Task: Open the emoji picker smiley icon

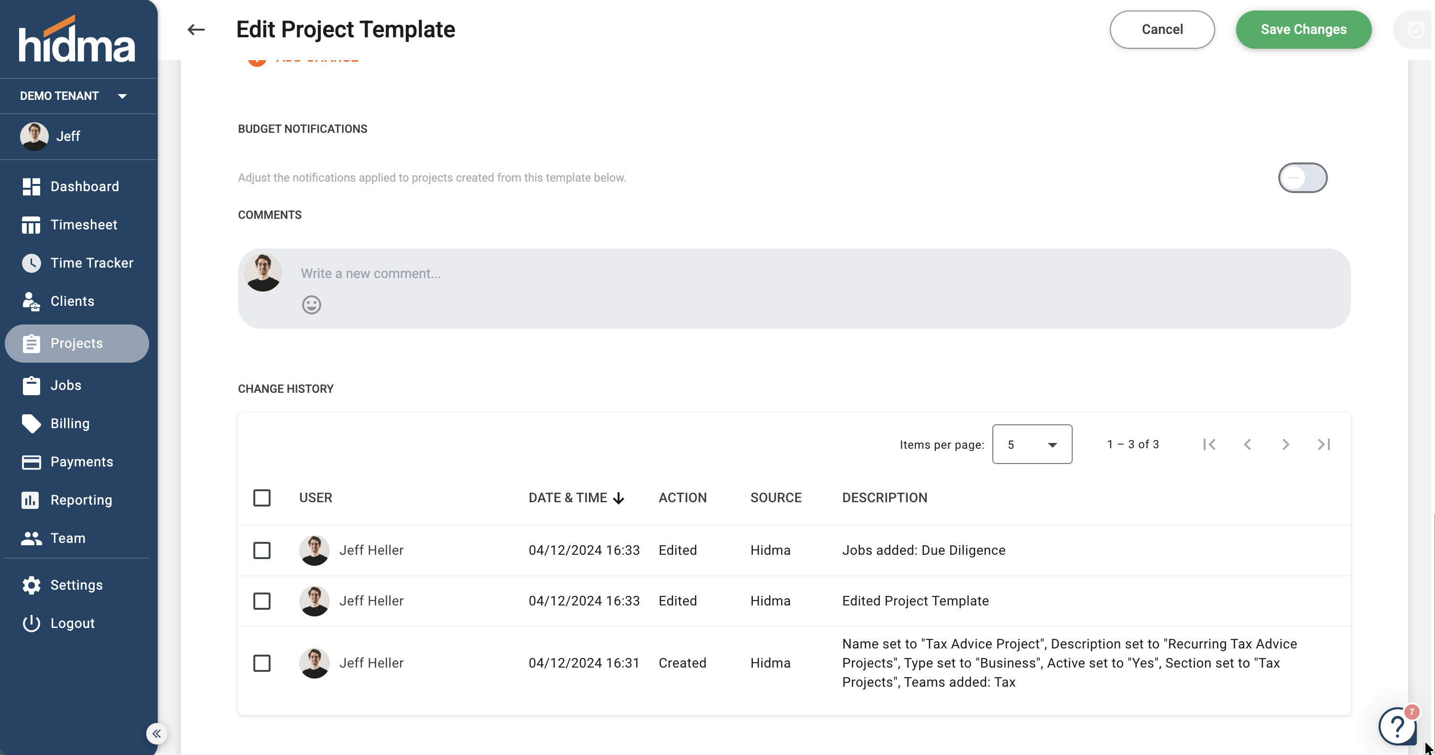Action: pos(311,304)
